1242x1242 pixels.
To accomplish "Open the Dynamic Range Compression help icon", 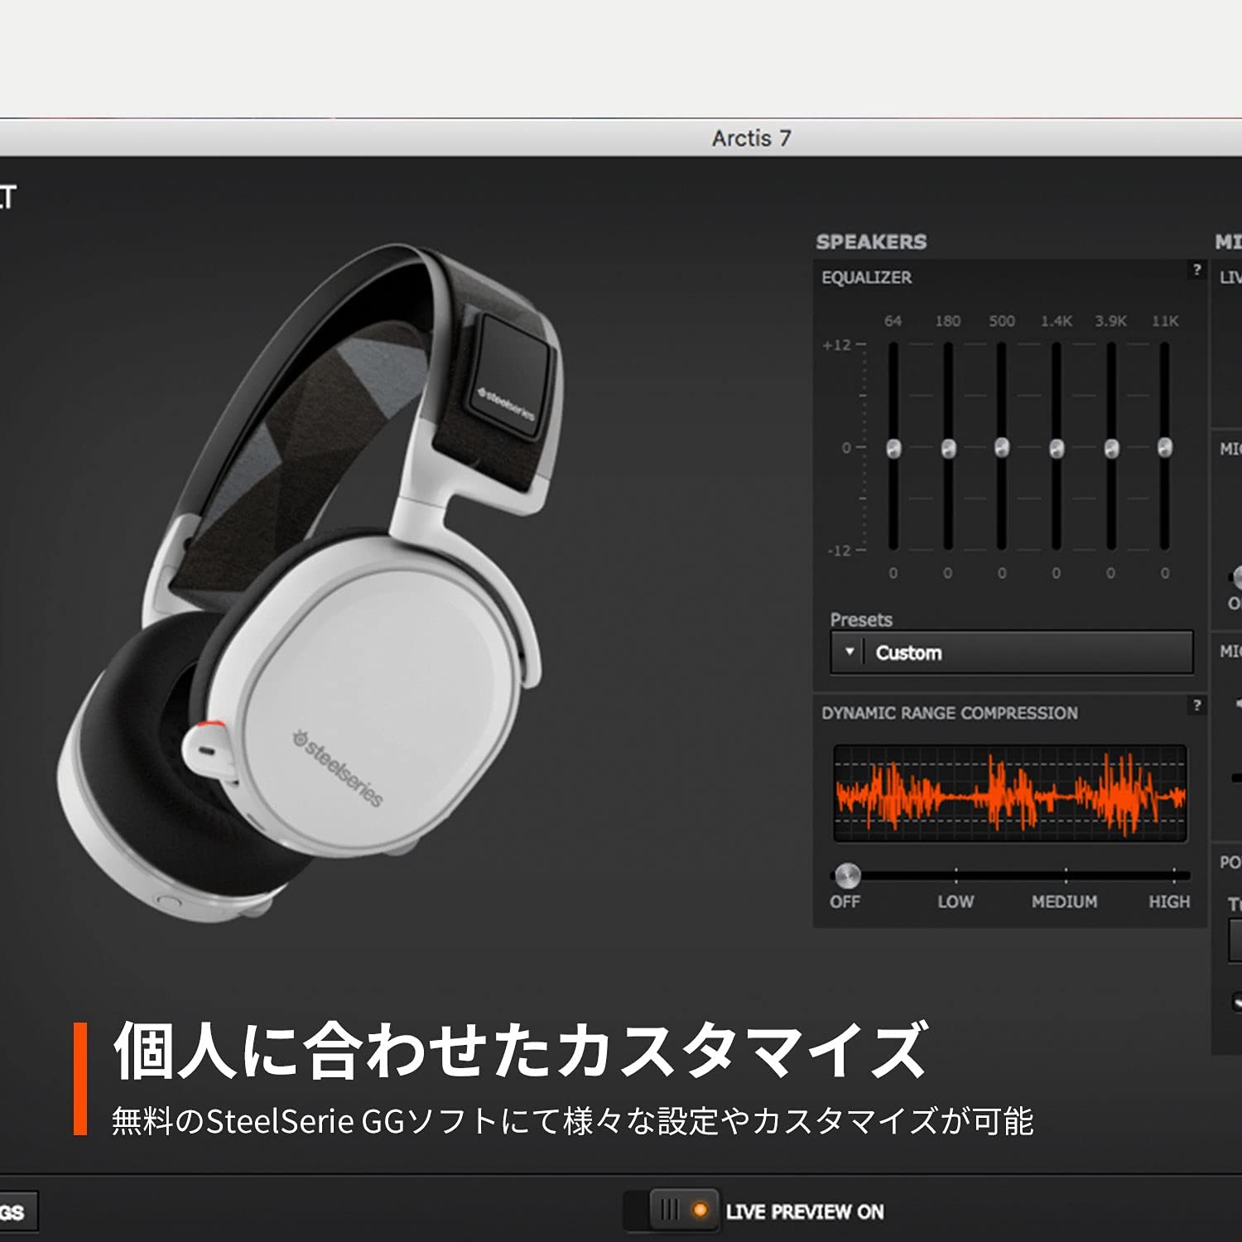I will (x=1196, y=705).
